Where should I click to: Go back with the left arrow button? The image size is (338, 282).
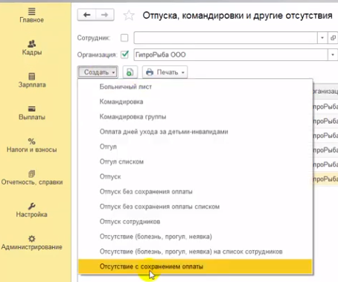click(x=86, y=15)
